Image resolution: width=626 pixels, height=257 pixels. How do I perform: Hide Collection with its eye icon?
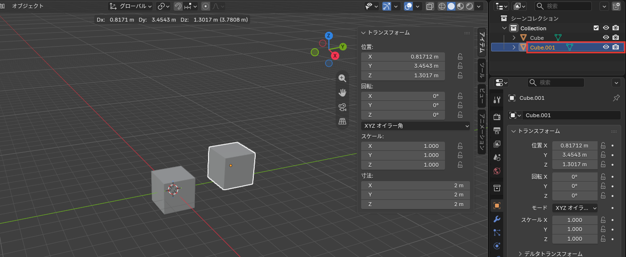(x=606, y=28)
